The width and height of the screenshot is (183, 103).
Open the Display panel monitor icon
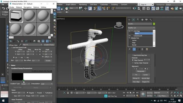pos(146,20)
